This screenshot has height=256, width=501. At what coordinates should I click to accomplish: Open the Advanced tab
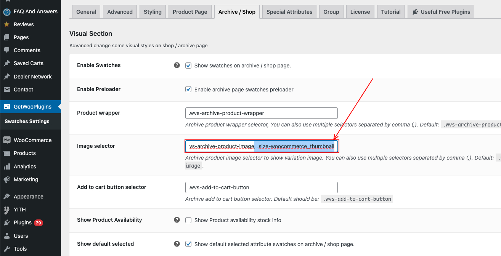pyautogui.click(x=120, y=12)
